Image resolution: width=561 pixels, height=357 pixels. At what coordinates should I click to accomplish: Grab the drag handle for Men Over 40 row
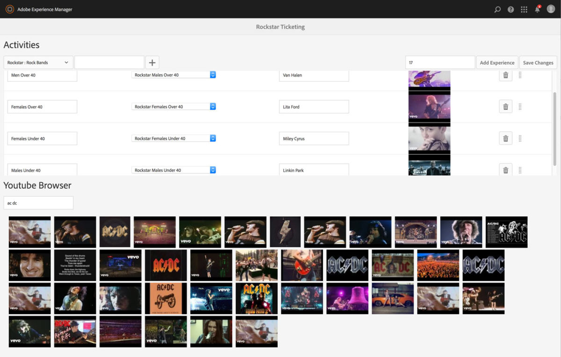[520, 75]
